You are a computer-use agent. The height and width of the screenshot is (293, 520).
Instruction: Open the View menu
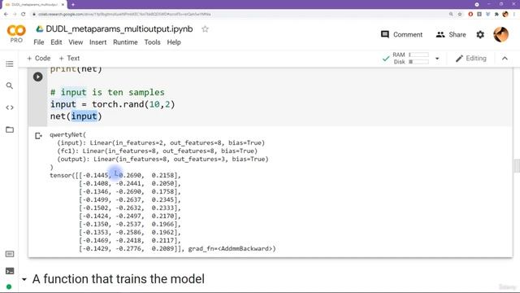pos(76,42)
